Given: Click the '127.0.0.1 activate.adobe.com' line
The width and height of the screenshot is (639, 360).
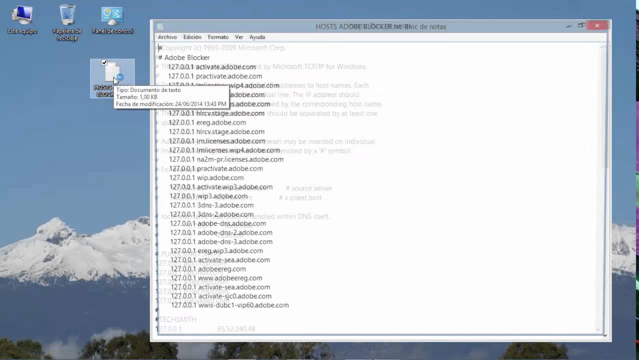Looking at the screenshot, I should [x=212, y=66].
